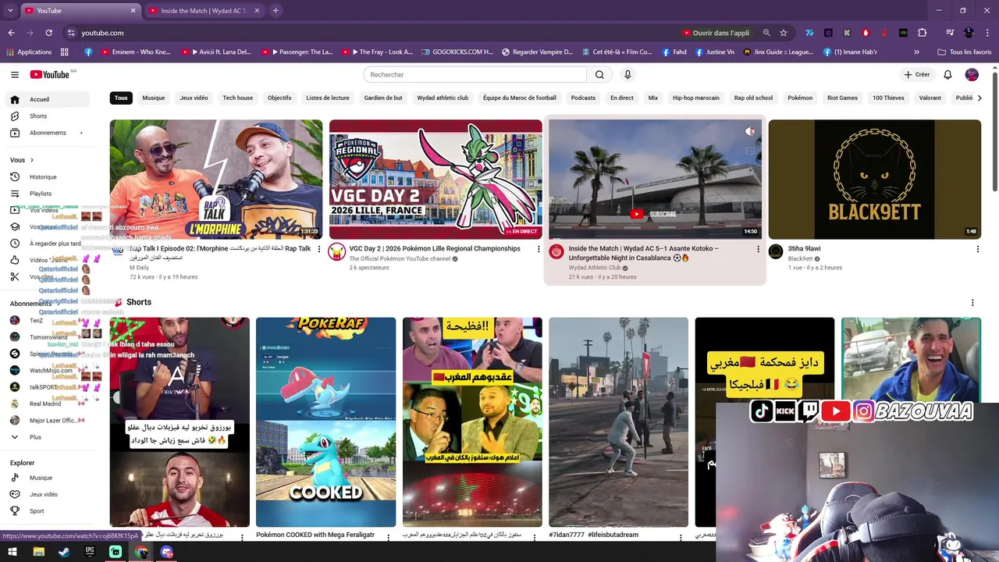Open Real Madrid subscription channel
The height and width of the screenshot is (562, 999).
click(x=47, y=404)
